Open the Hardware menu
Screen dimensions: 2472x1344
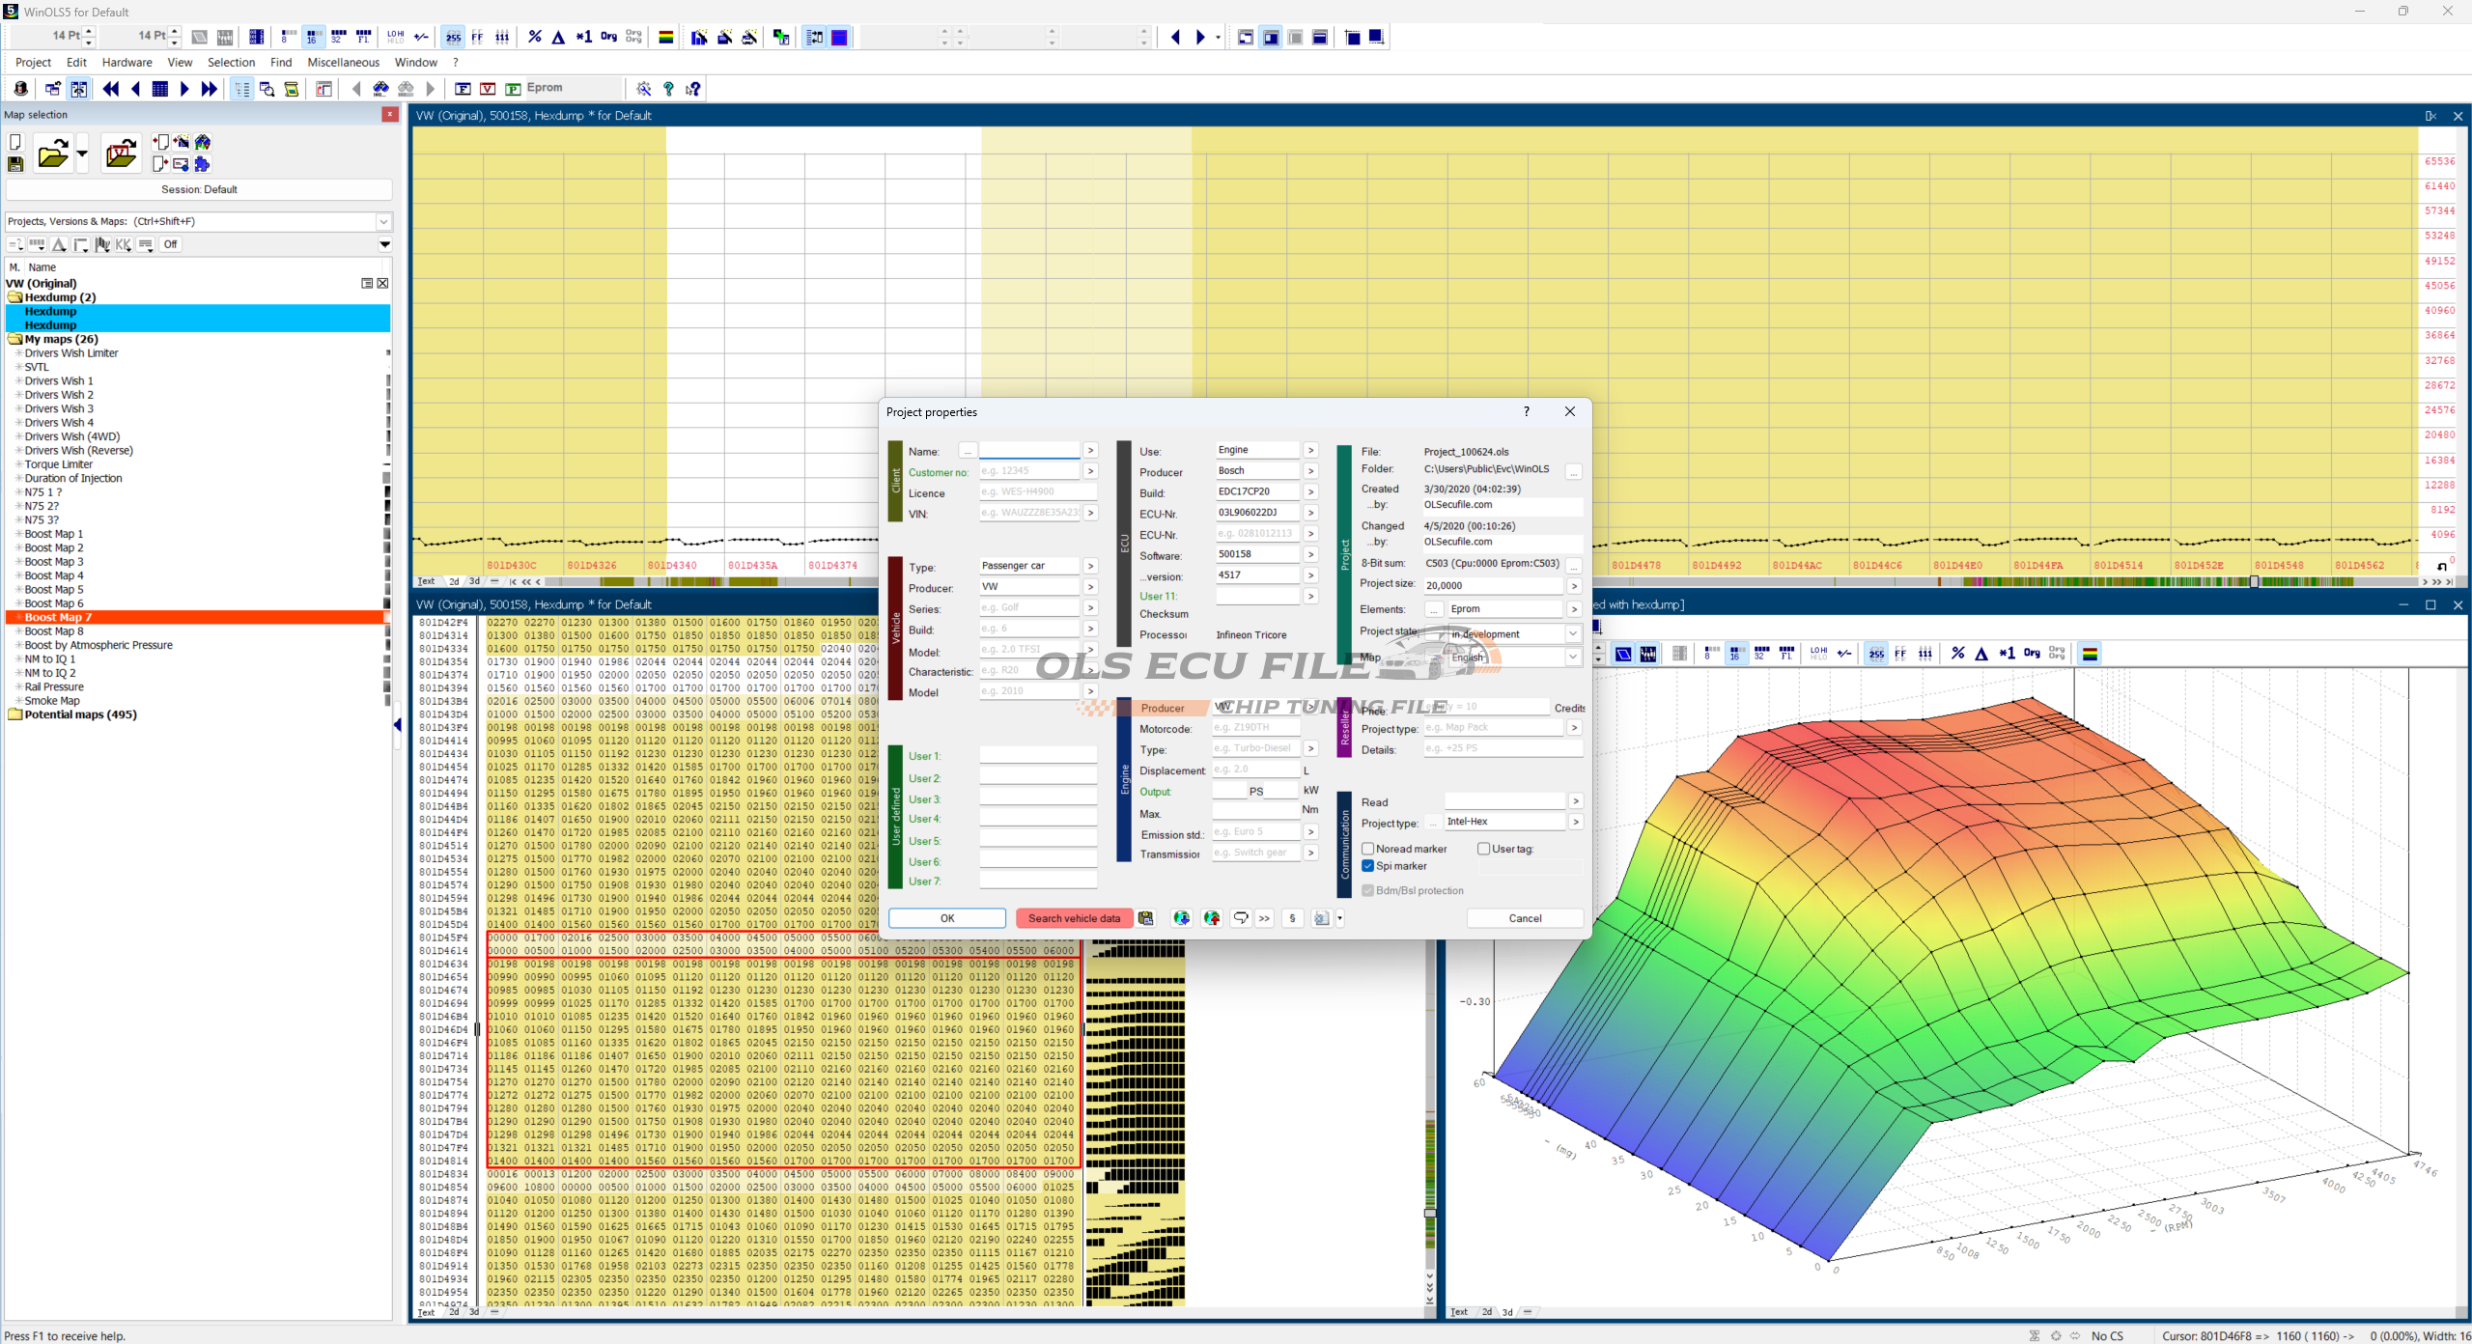click(126, 62)
